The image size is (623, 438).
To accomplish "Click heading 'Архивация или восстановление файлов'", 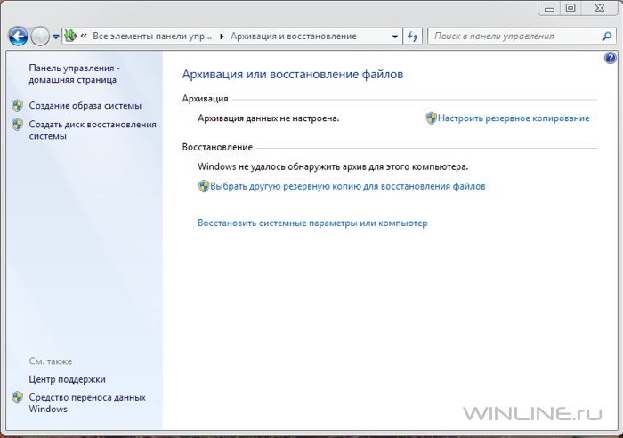I will point(293,74).
